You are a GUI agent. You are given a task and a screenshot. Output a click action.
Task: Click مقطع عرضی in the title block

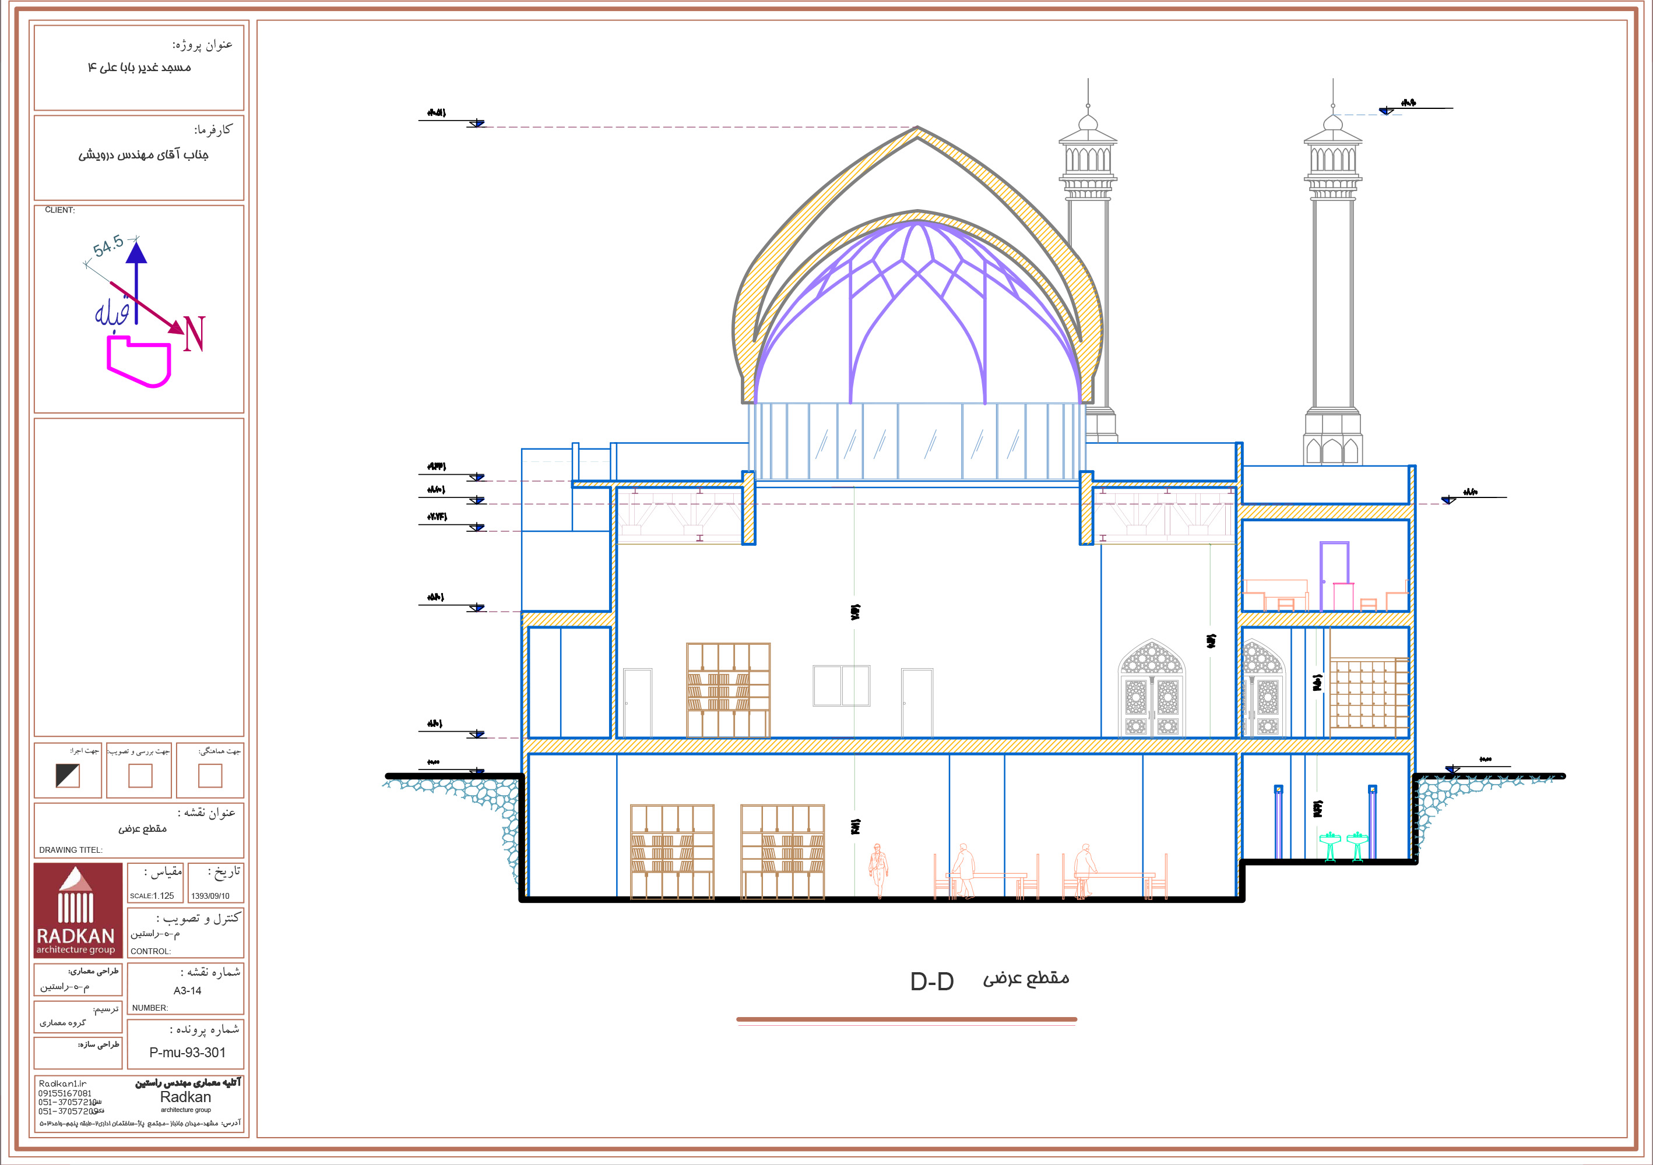click(143, 829)
